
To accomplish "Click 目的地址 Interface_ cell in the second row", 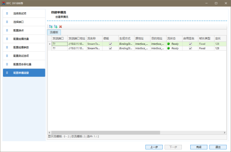I will pos(158,49).
